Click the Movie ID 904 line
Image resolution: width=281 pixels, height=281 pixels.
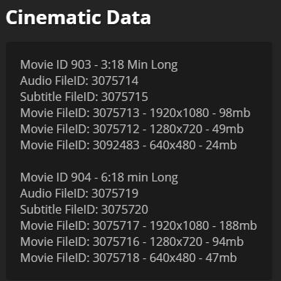(100, 178)
